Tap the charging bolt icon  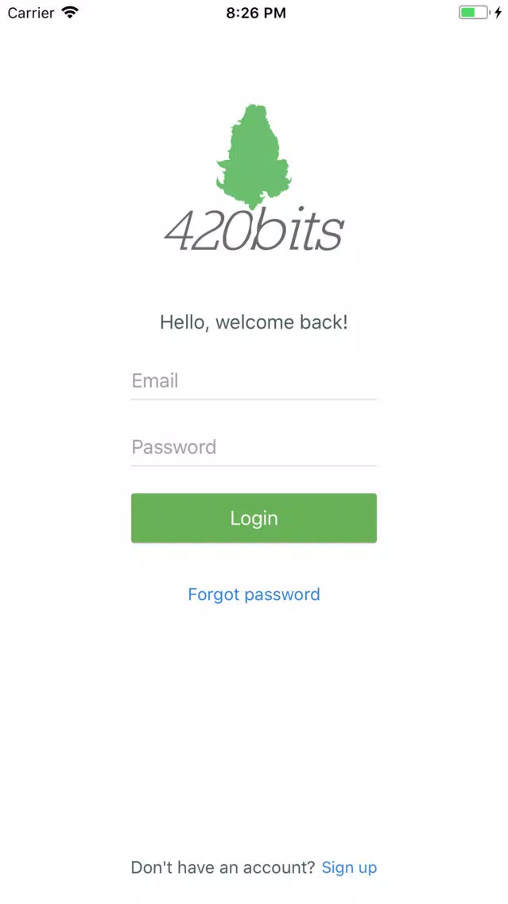coord(498,13)
